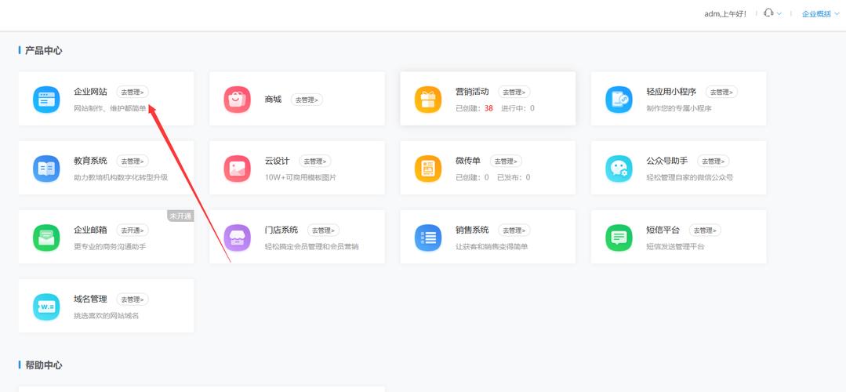Open the 商城 shopping bag icon

pos(237,100)
